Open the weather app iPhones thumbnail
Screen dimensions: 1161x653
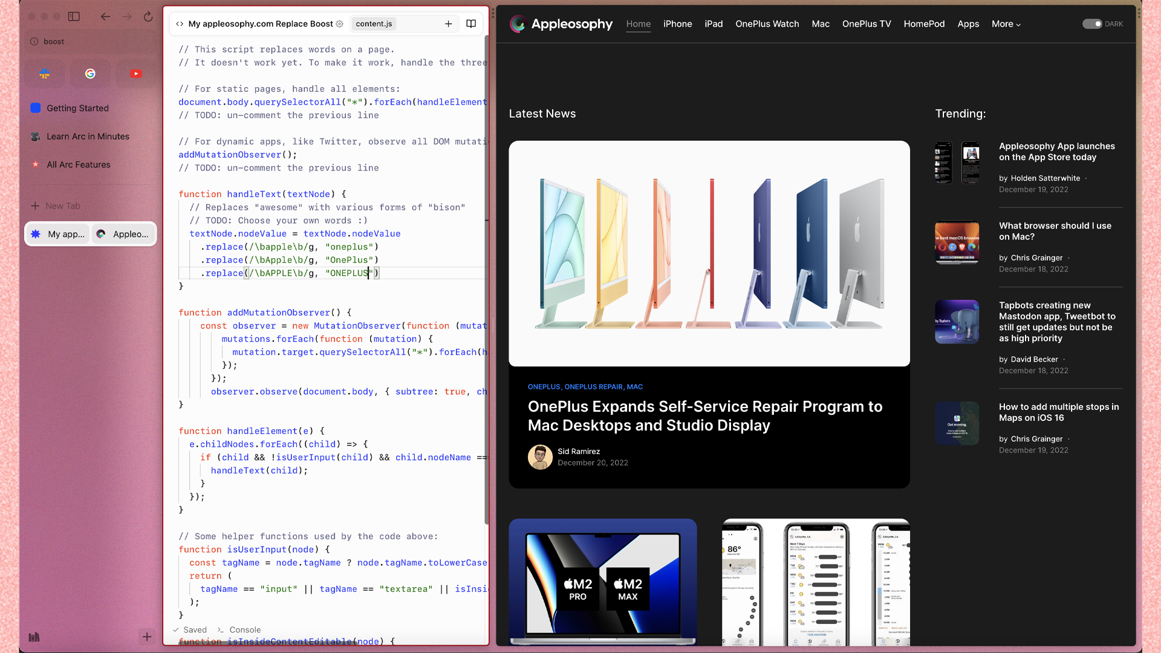[816, 582]
